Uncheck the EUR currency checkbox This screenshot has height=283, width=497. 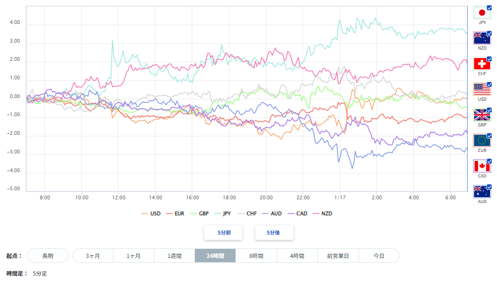pos(489,135)
